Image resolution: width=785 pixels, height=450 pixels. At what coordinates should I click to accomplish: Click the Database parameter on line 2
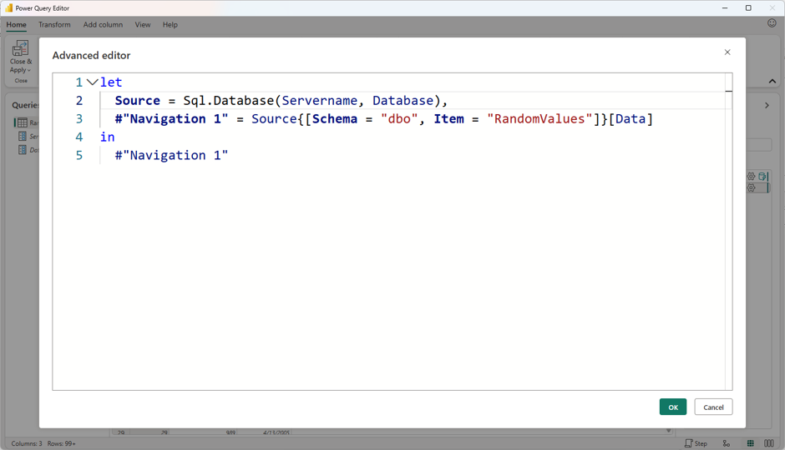(403, 100)
